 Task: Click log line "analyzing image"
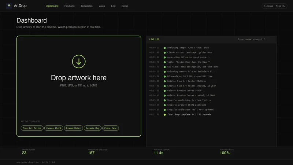(x=188, y=48)
